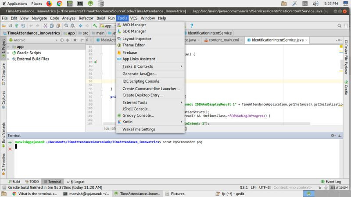
Task: Click the memory indicator in status bar
Action: (339, 187)
